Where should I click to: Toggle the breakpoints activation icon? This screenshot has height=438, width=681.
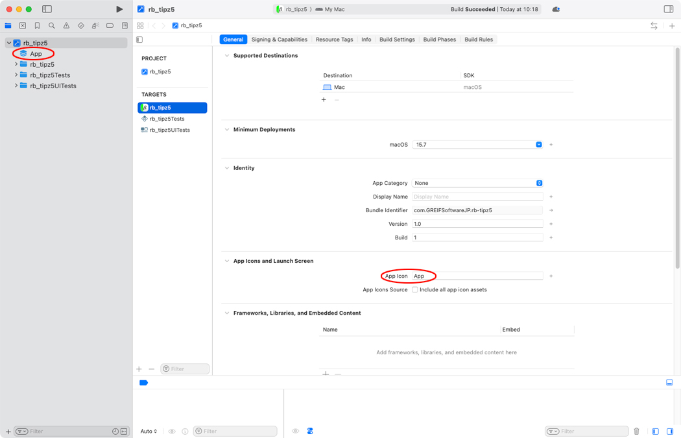[x=144, y=383]
